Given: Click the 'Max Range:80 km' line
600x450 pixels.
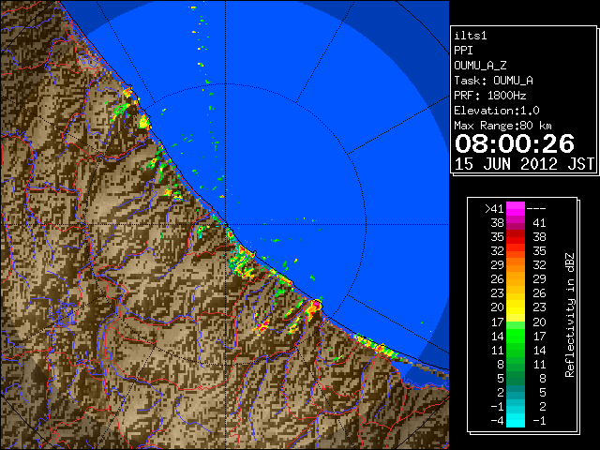Looking at the screenshot, I should [x=502, y=126].
